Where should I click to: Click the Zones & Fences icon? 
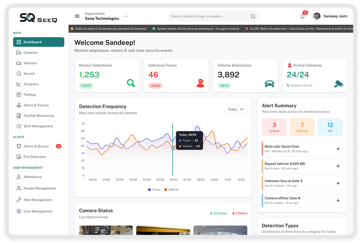click(19, 105)
